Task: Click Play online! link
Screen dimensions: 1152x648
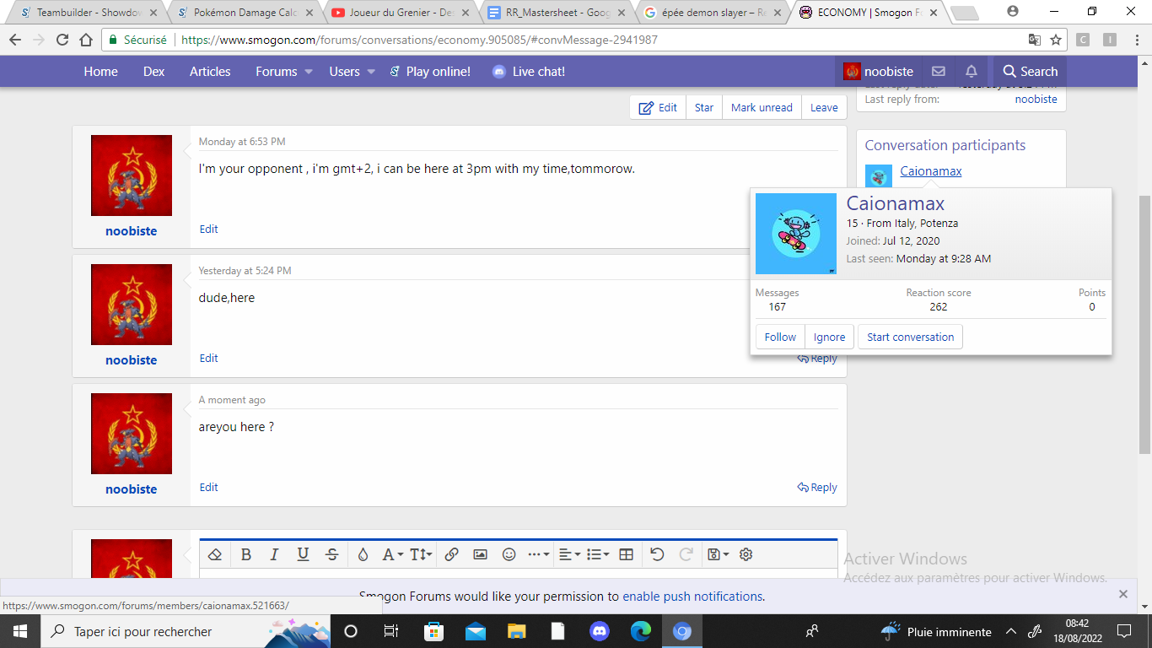Action: pos(430,72)
